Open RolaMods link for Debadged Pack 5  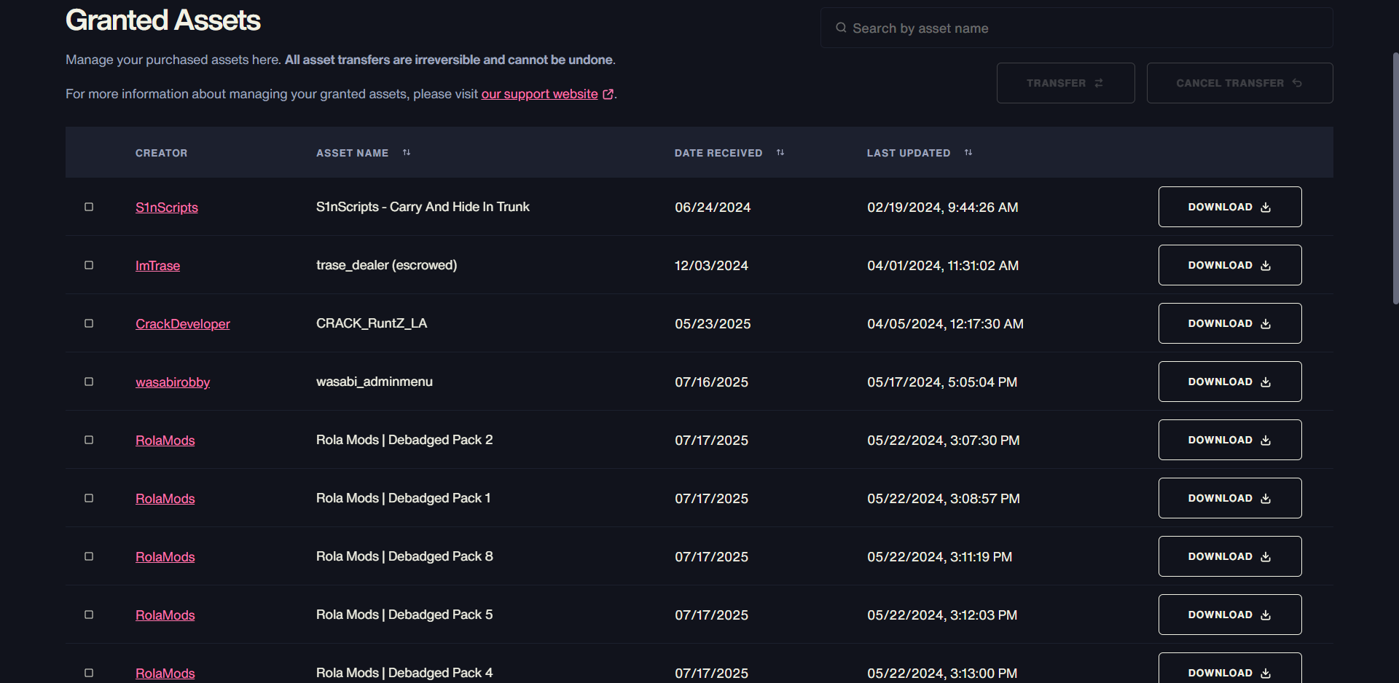click(x=165, y=615)
